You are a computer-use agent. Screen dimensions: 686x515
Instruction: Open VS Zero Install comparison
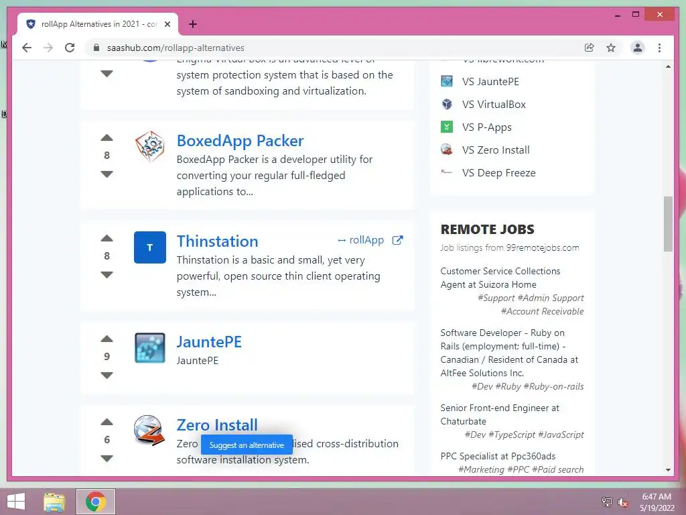click(x=496, y=150)
